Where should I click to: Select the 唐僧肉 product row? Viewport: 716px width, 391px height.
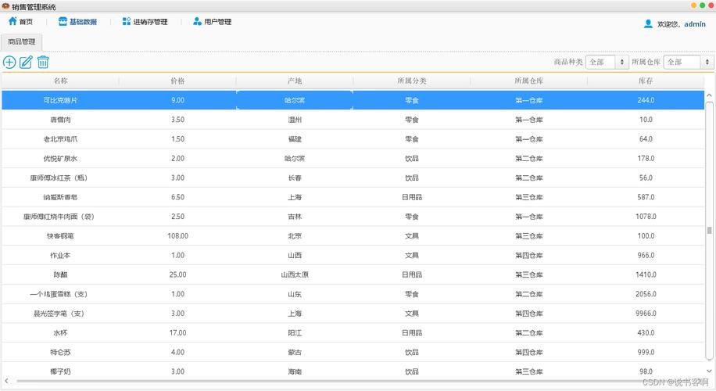point(60,120)
